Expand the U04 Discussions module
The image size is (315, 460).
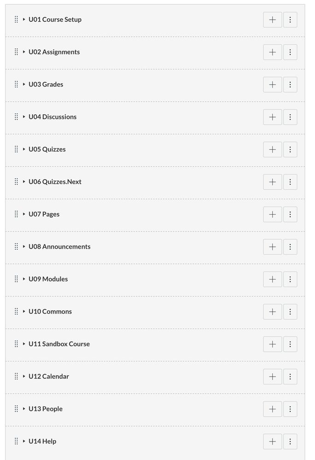click(24, 116)
